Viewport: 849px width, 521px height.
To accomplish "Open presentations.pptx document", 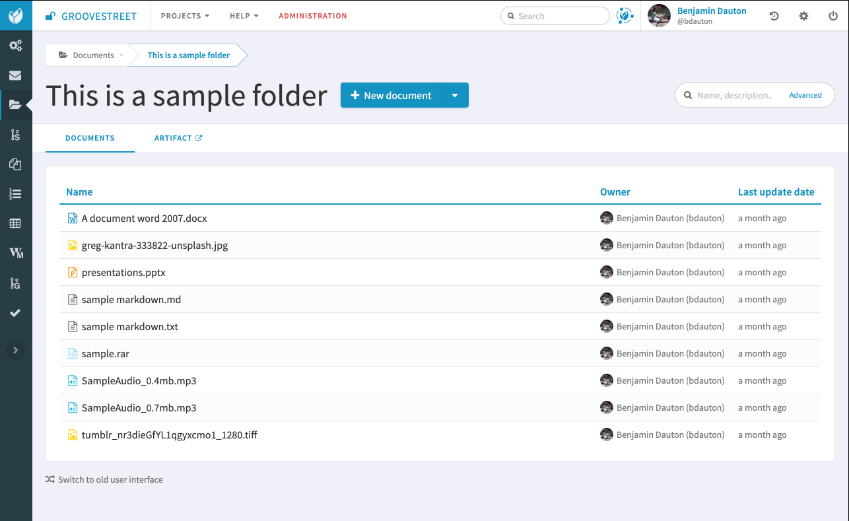I will click(x=123, y=272).
